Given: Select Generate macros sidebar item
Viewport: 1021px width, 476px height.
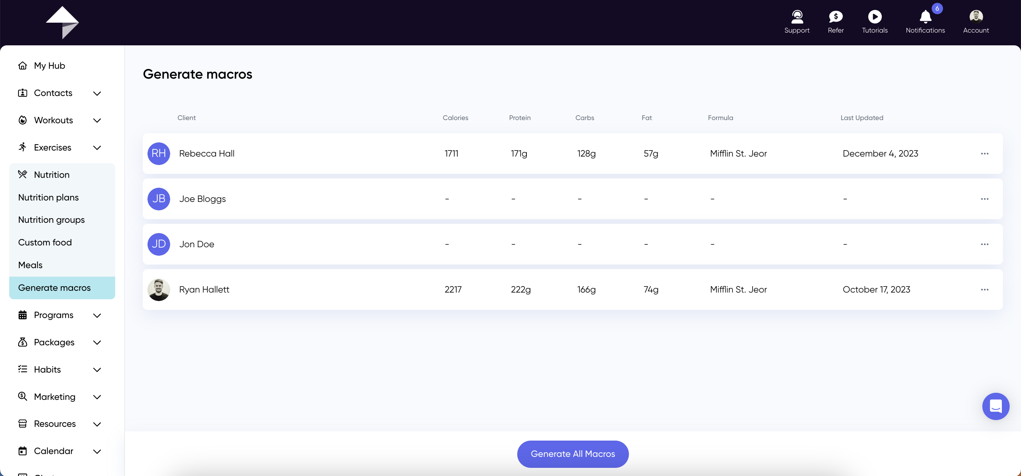Looking at the screenshot, I should 62,288.
